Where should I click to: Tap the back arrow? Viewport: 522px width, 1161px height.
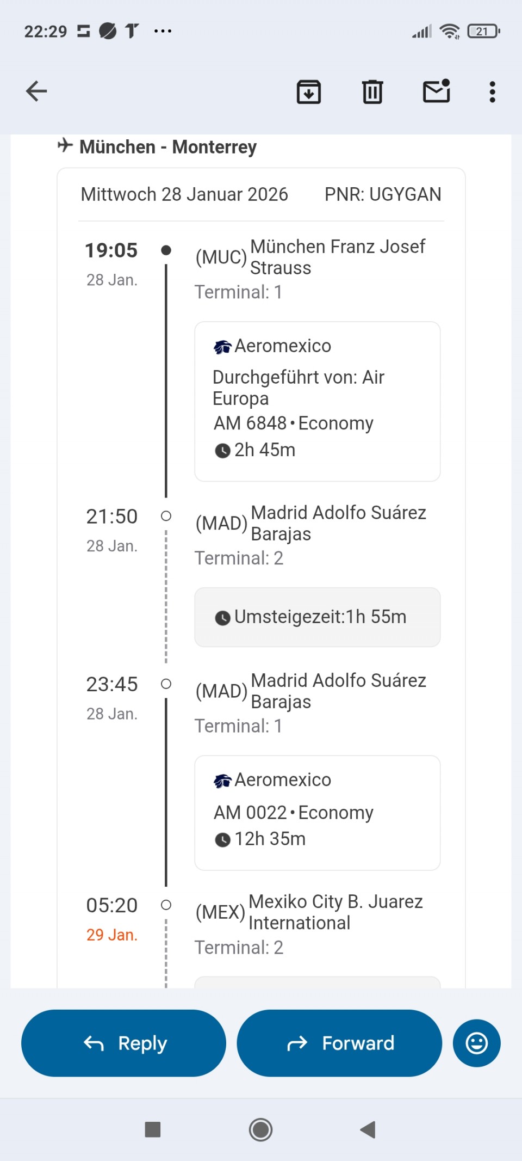tap(36, 91)
